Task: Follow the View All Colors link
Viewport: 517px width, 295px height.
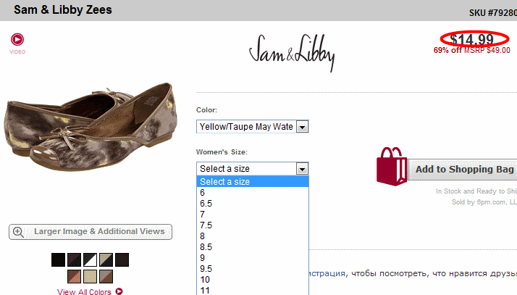Action: pos(84,291)
